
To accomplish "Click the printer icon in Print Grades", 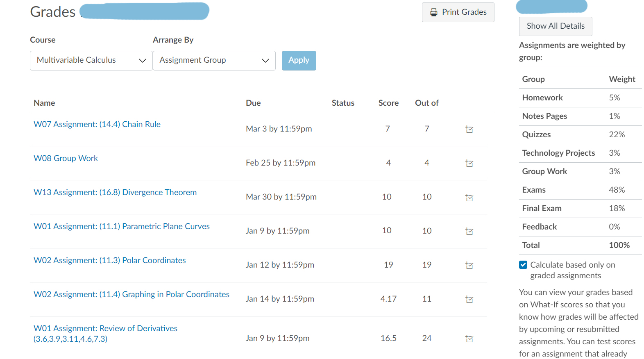I will pyautogui.click(x=434, y=12).
